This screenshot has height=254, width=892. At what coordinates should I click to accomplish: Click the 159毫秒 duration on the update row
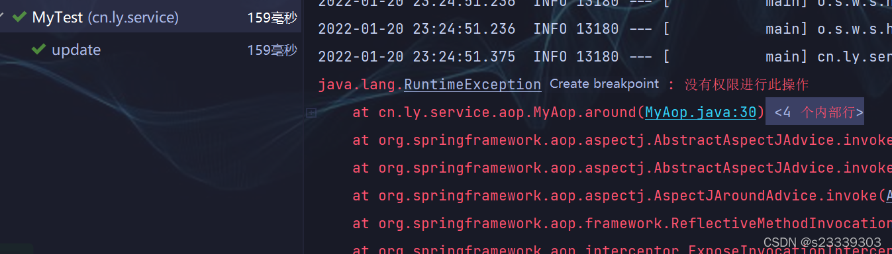coord(272,50)
